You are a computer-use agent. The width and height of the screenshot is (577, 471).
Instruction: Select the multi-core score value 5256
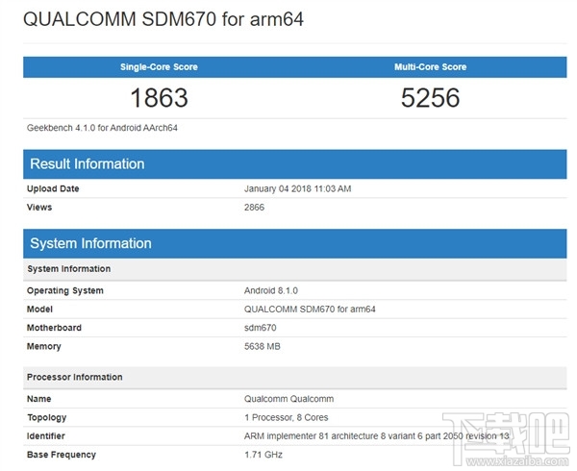click(x=431, y=98)
